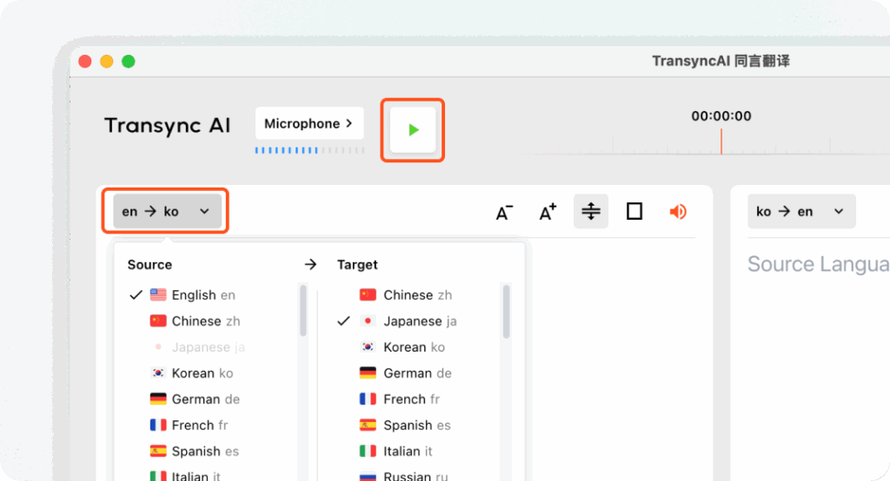
Task: Click the square window mode icon
Action: (634, 212)
